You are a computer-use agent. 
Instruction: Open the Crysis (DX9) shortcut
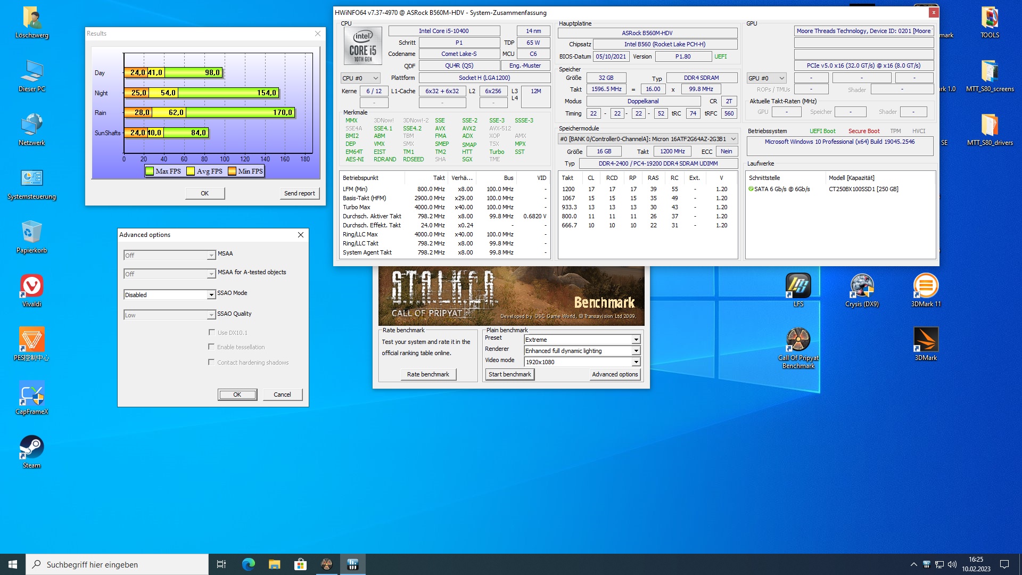862,286
